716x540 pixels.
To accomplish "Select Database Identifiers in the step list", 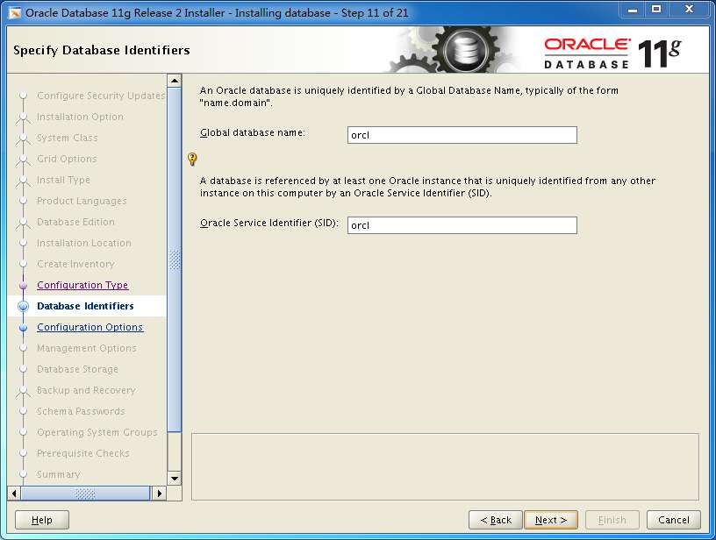I will point(85,306).
